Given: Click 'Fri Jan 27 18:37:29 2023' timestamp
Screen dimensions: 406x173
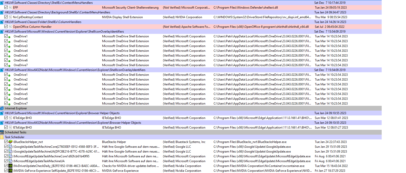Looking at the screenshot, I should (x=330, y=171).
